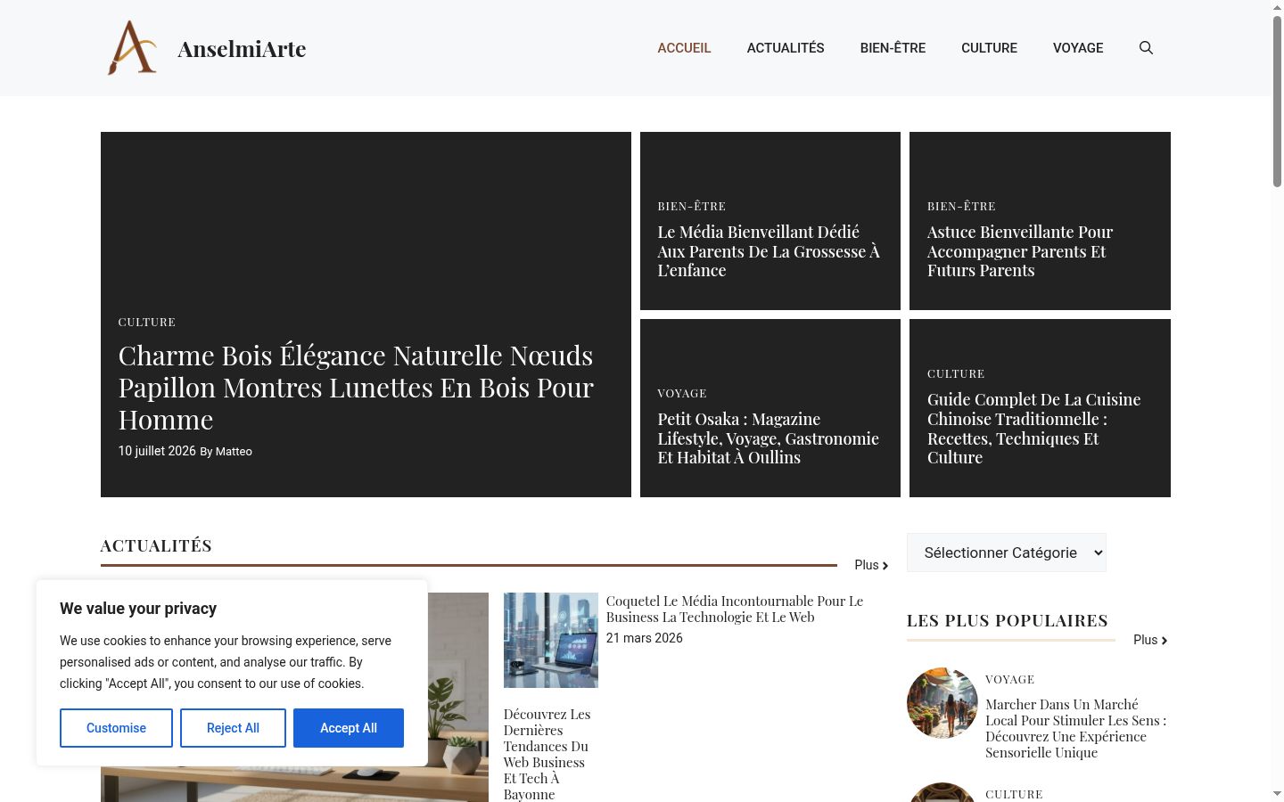Click the CULTURE label above Charme Bois
This screenshot has width=1284, height=802.
[x=147, y=322]
